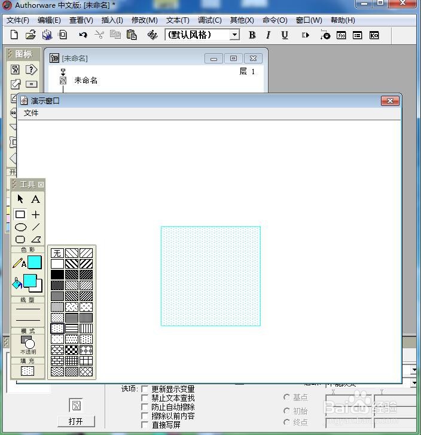Apply Underline text formatting
Screen dimensions: 421x435
click(284, 35)
